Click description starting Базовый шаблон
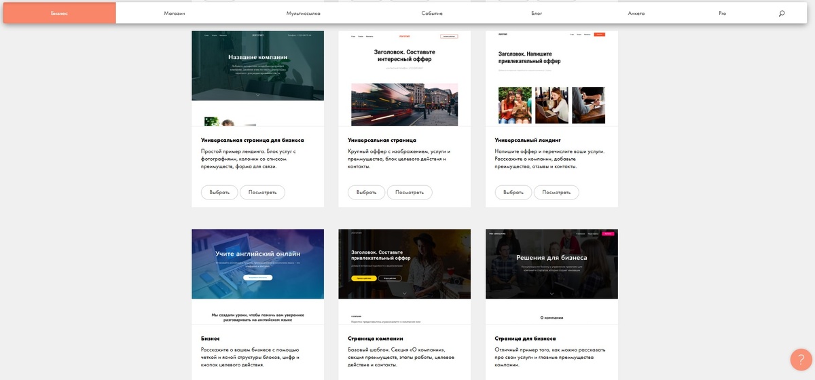 (x=401, y=357)
